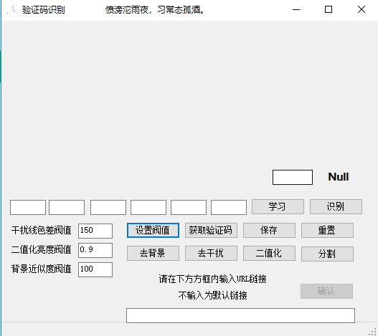Click the 学习 (learn) button
The height and width of the screenshot is (336, 378).
[x=278, y=206]
